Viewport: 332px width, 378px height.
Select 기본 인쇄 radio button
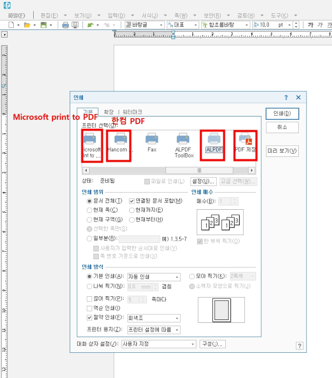(x=89, y=276)
